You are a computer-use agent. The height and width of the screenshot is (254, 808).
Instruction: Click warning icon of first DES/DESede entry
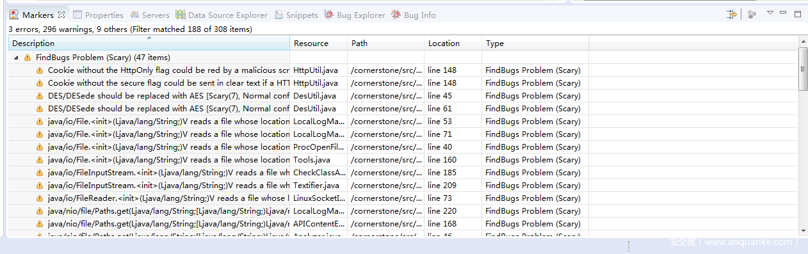40,96
